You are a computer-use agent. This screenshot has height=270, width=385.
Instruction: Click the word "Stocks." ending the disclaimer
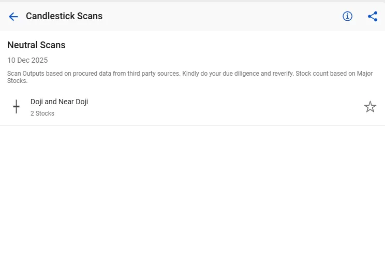[x=17, y=81]
